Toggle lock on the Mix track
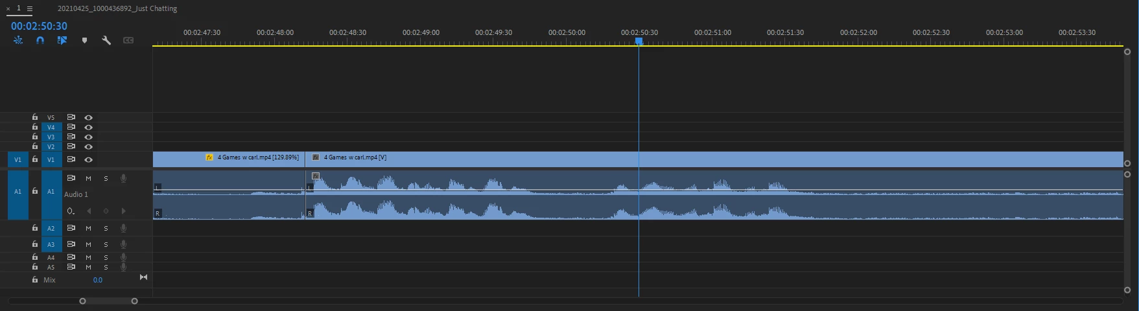1139x311 pixels. coord(35,280)
